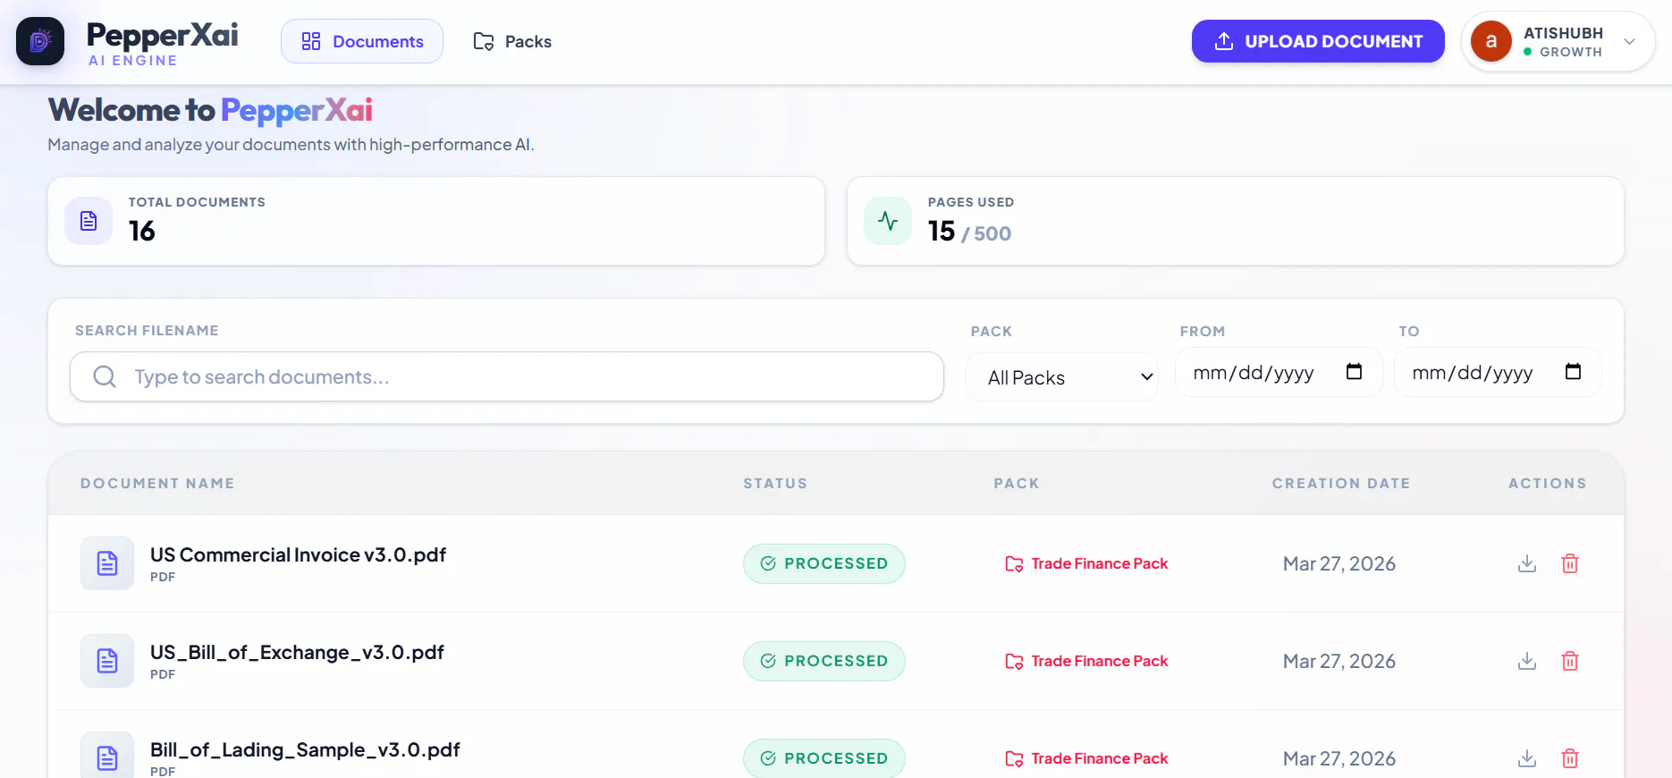Click Processed status of US Commercial Invoice
Image resolution: width=1672 pixels, height=778 pixels.
click(x=824, y=563)
